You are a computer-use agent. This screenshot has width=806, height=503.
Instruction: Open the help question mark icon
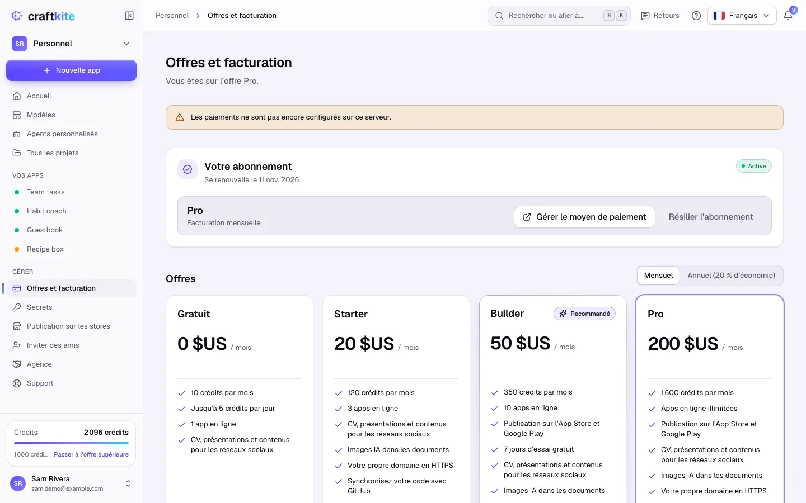[x=696, y=16]
